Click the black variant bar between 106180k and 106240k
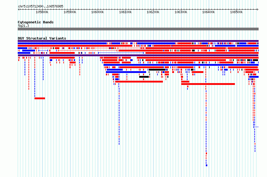This screenshot has height=177, width=267. pos(157,70)
